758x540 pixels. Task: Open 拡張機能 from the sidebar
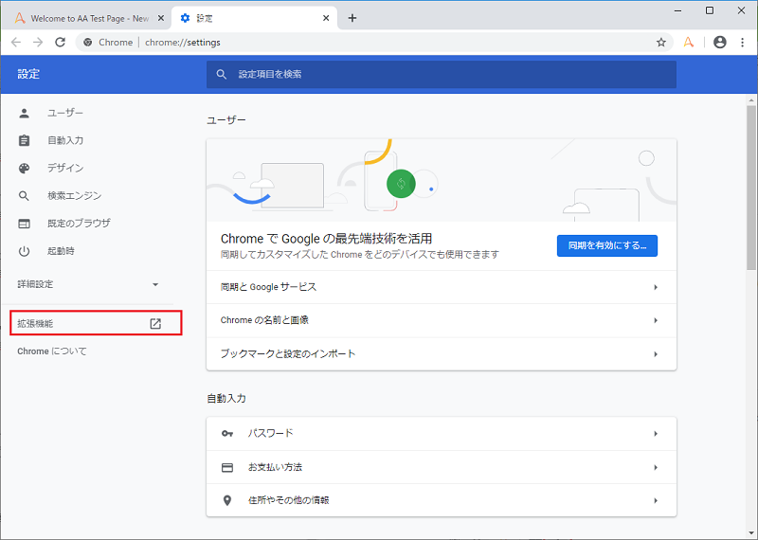96,323
